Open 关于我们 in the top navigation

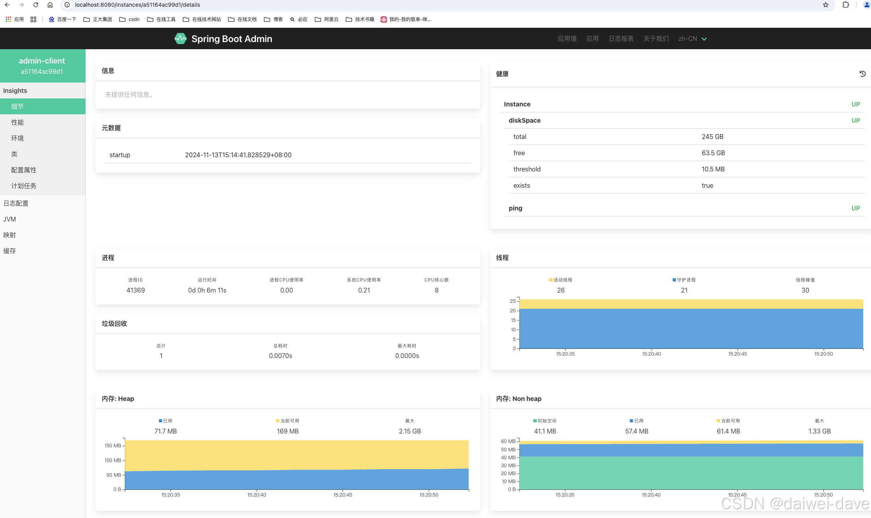pyautogui.click(x=656, y=39)
